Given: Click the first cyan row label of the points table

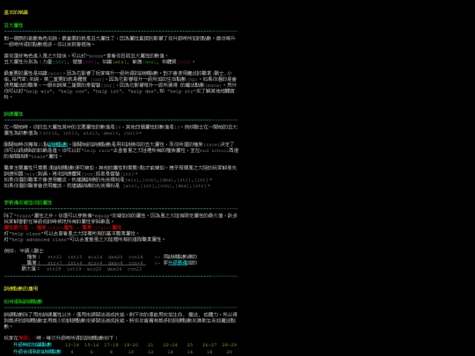Looking at the screenshot, I should [33, 345].
